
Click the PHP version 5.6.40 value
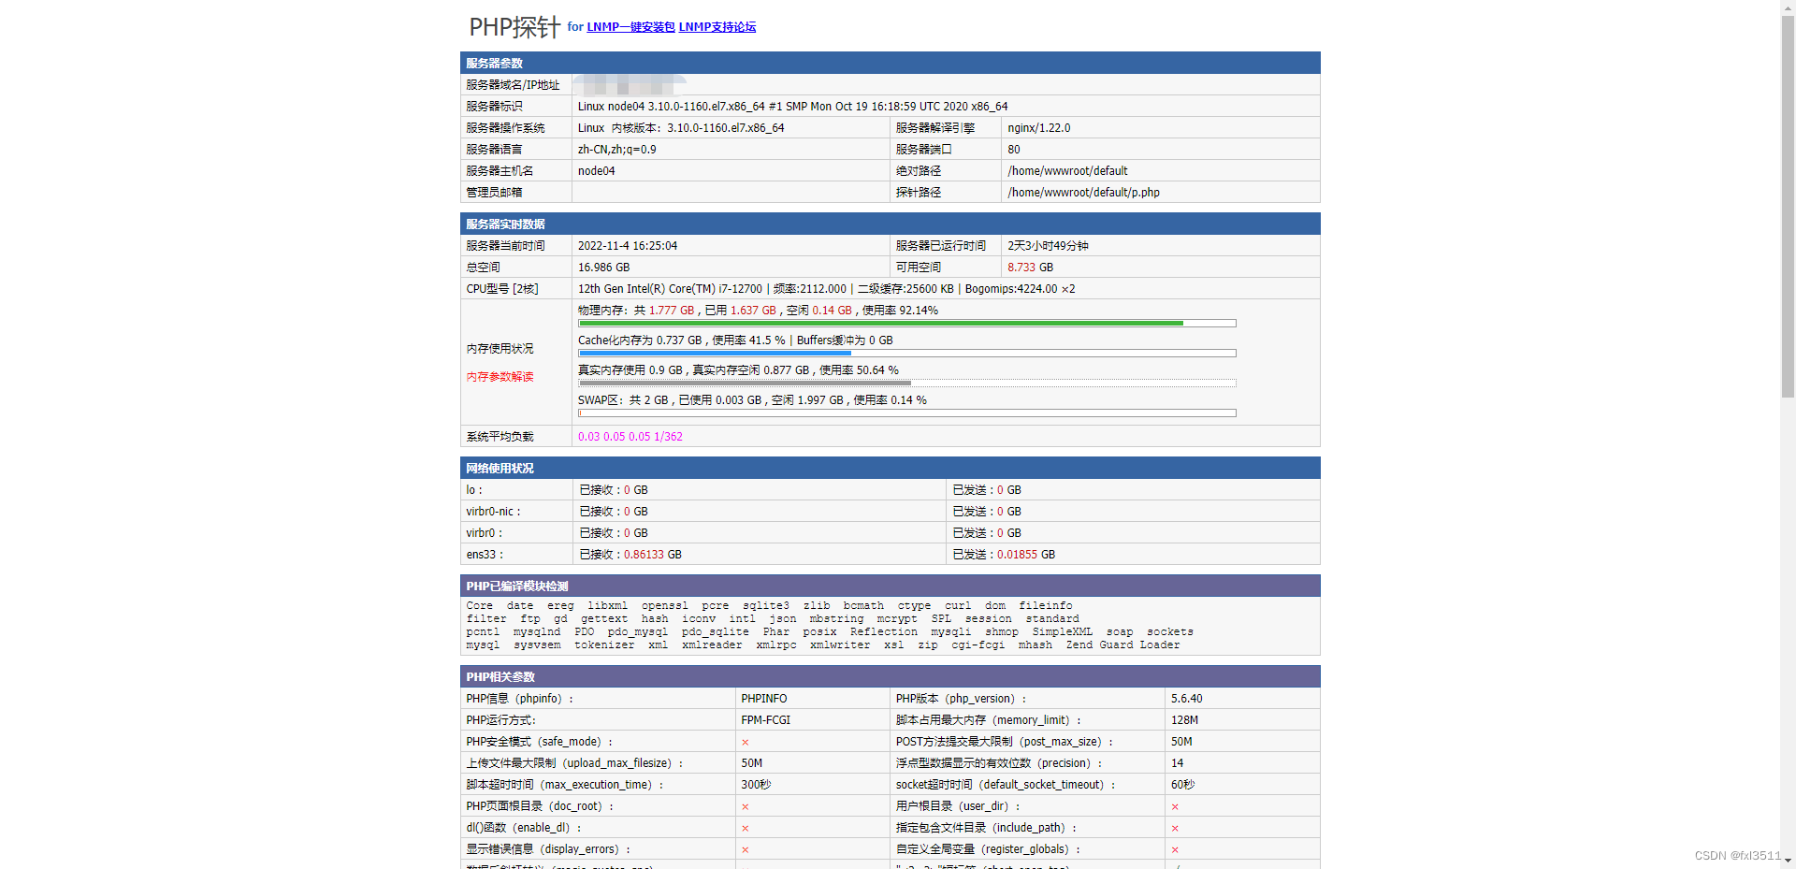click(x=1187, y=699)
